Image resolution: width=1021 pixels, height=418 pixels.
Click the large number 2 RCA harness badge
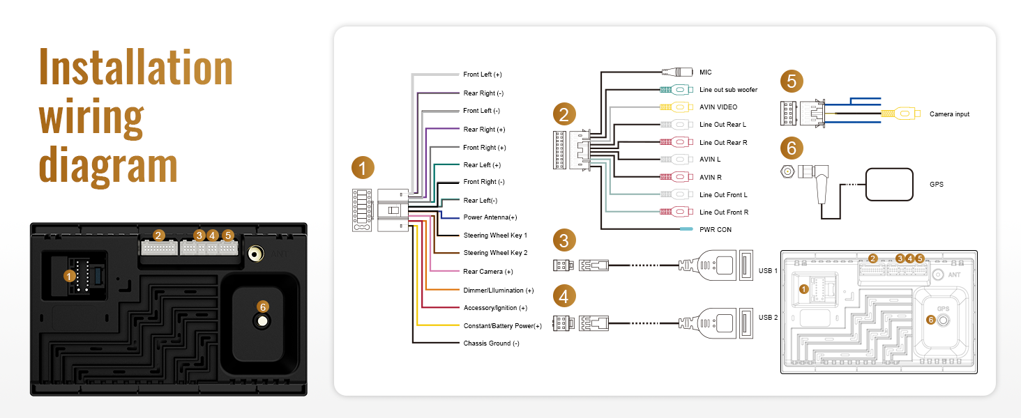pos(565,114)
